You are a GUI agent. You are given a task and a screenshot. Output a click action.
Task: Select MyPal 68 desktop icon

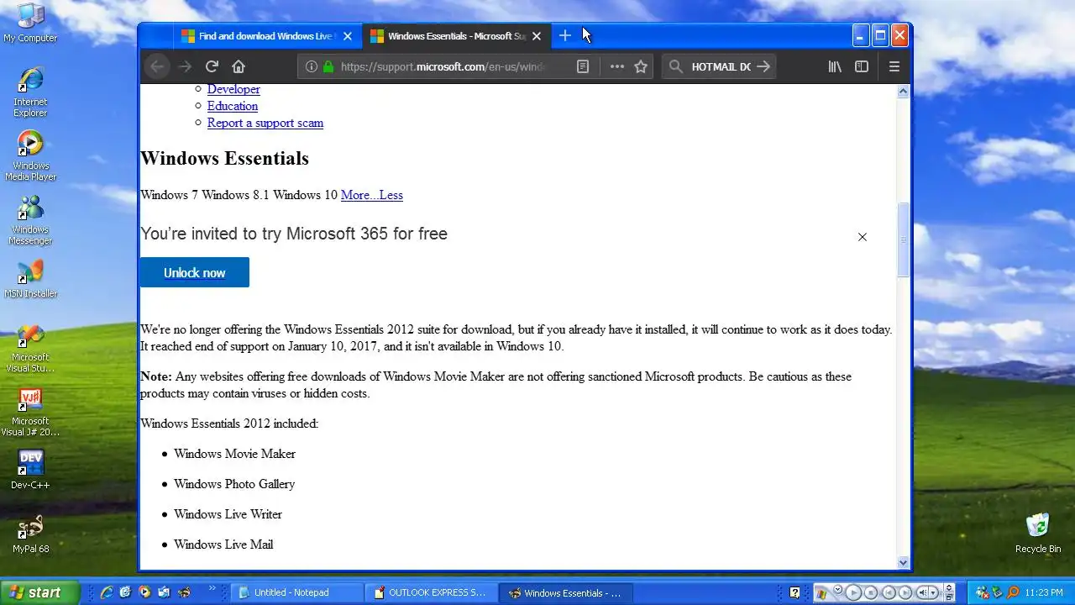30,534
